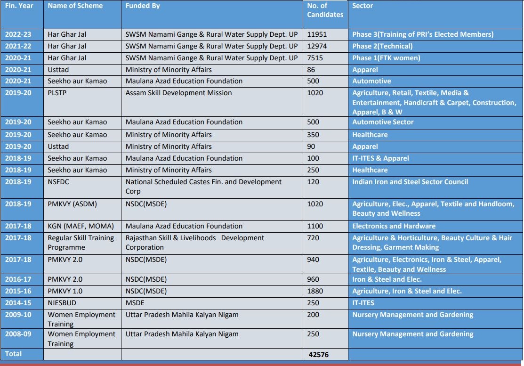Select 'Assam Skill Development Mission' cell
The image size is (524, 366).
click(x=178, y=93)
